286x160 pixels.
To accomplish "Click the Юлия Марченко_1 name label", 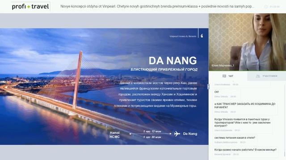I will coord(223,65).
